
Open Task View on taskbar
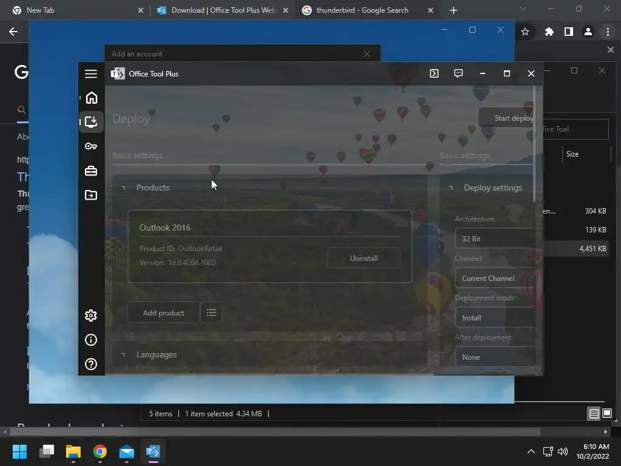(x=47, y=451)
